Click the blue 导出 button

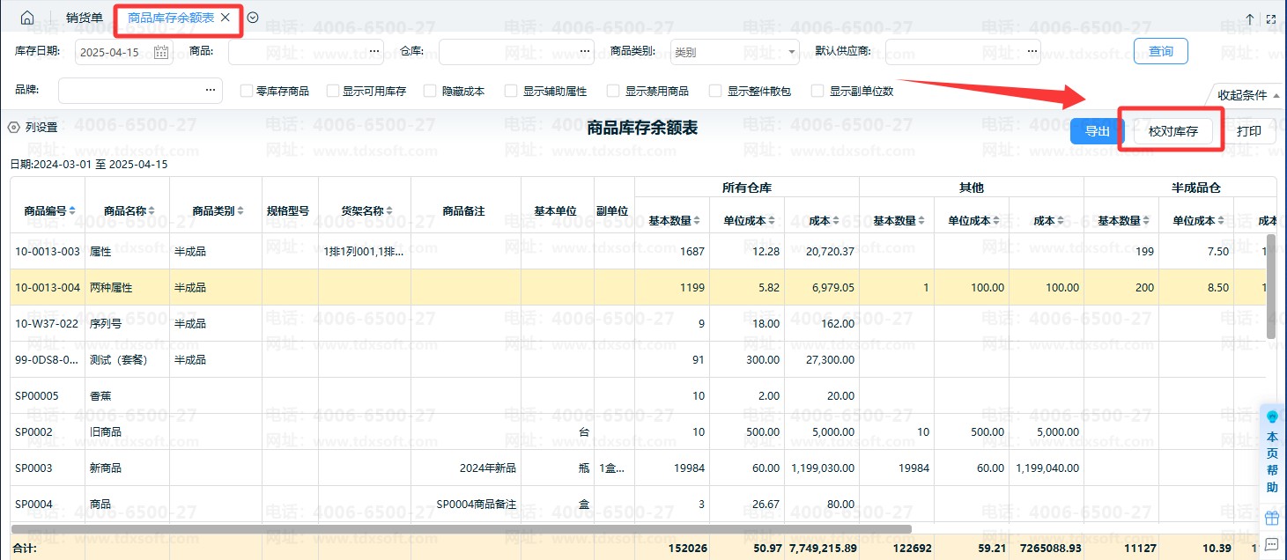(1096, 131)
